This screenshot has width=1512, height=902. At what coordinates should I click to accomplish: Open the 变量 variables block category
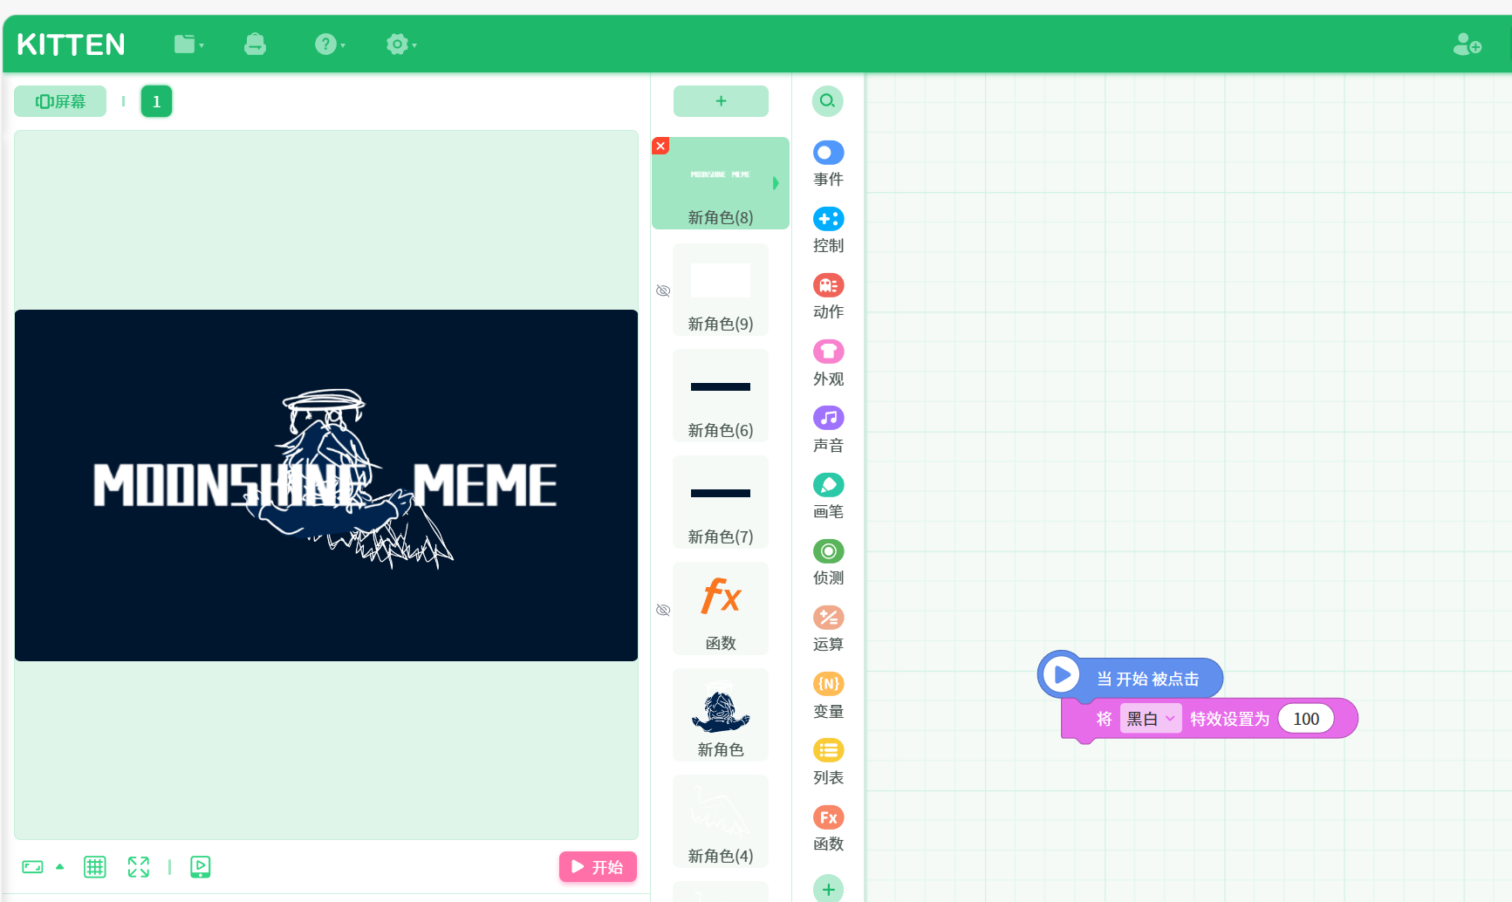[x=828, y=696]
